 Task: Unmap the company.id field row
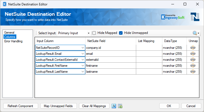193,48
